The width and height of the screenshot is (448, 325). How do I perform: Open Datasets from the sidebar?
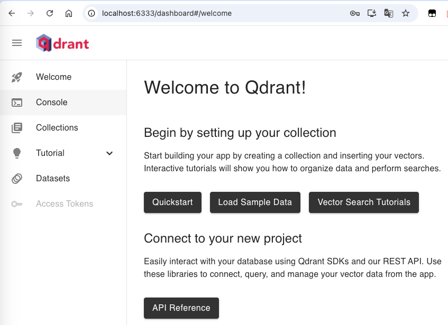point(63,179)
